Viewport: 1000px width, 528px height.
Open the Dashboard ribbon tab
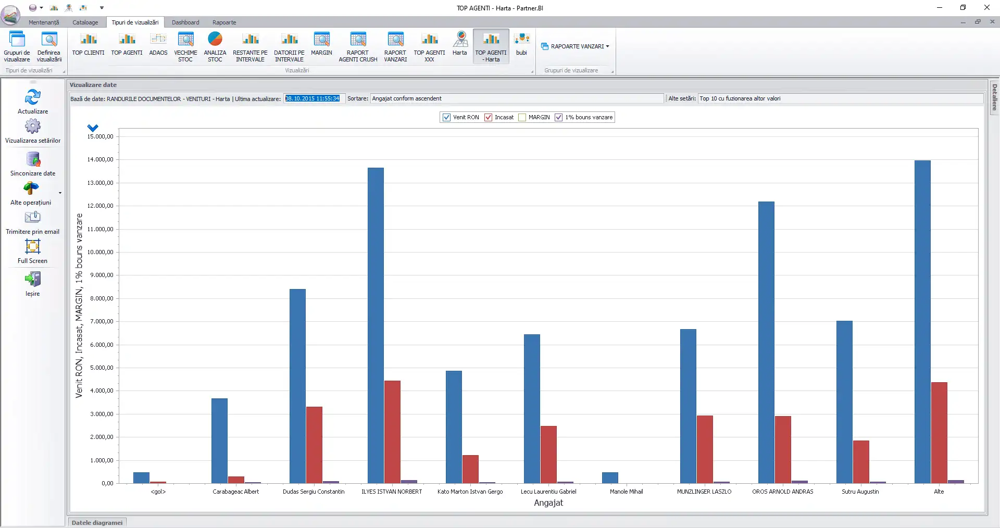(185, 22)
